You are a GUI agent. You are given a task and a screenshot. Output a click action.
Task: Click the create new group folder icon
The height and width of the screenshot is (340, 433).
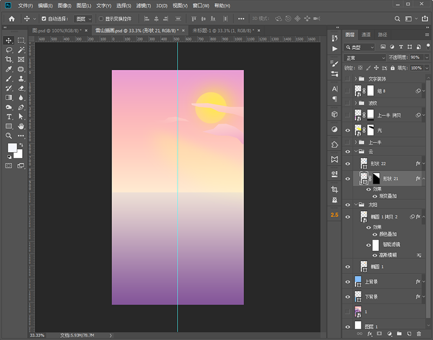coord(398,334)
